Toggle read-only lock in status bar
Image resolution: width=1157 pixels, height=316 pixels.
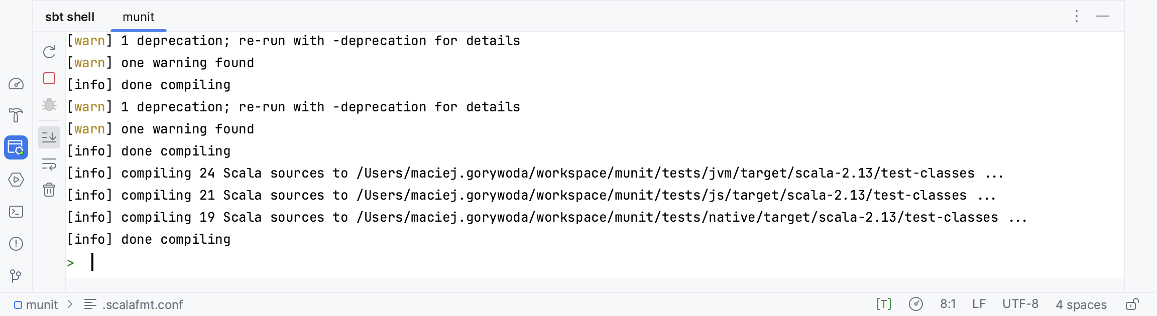[x=1132, y=304]
